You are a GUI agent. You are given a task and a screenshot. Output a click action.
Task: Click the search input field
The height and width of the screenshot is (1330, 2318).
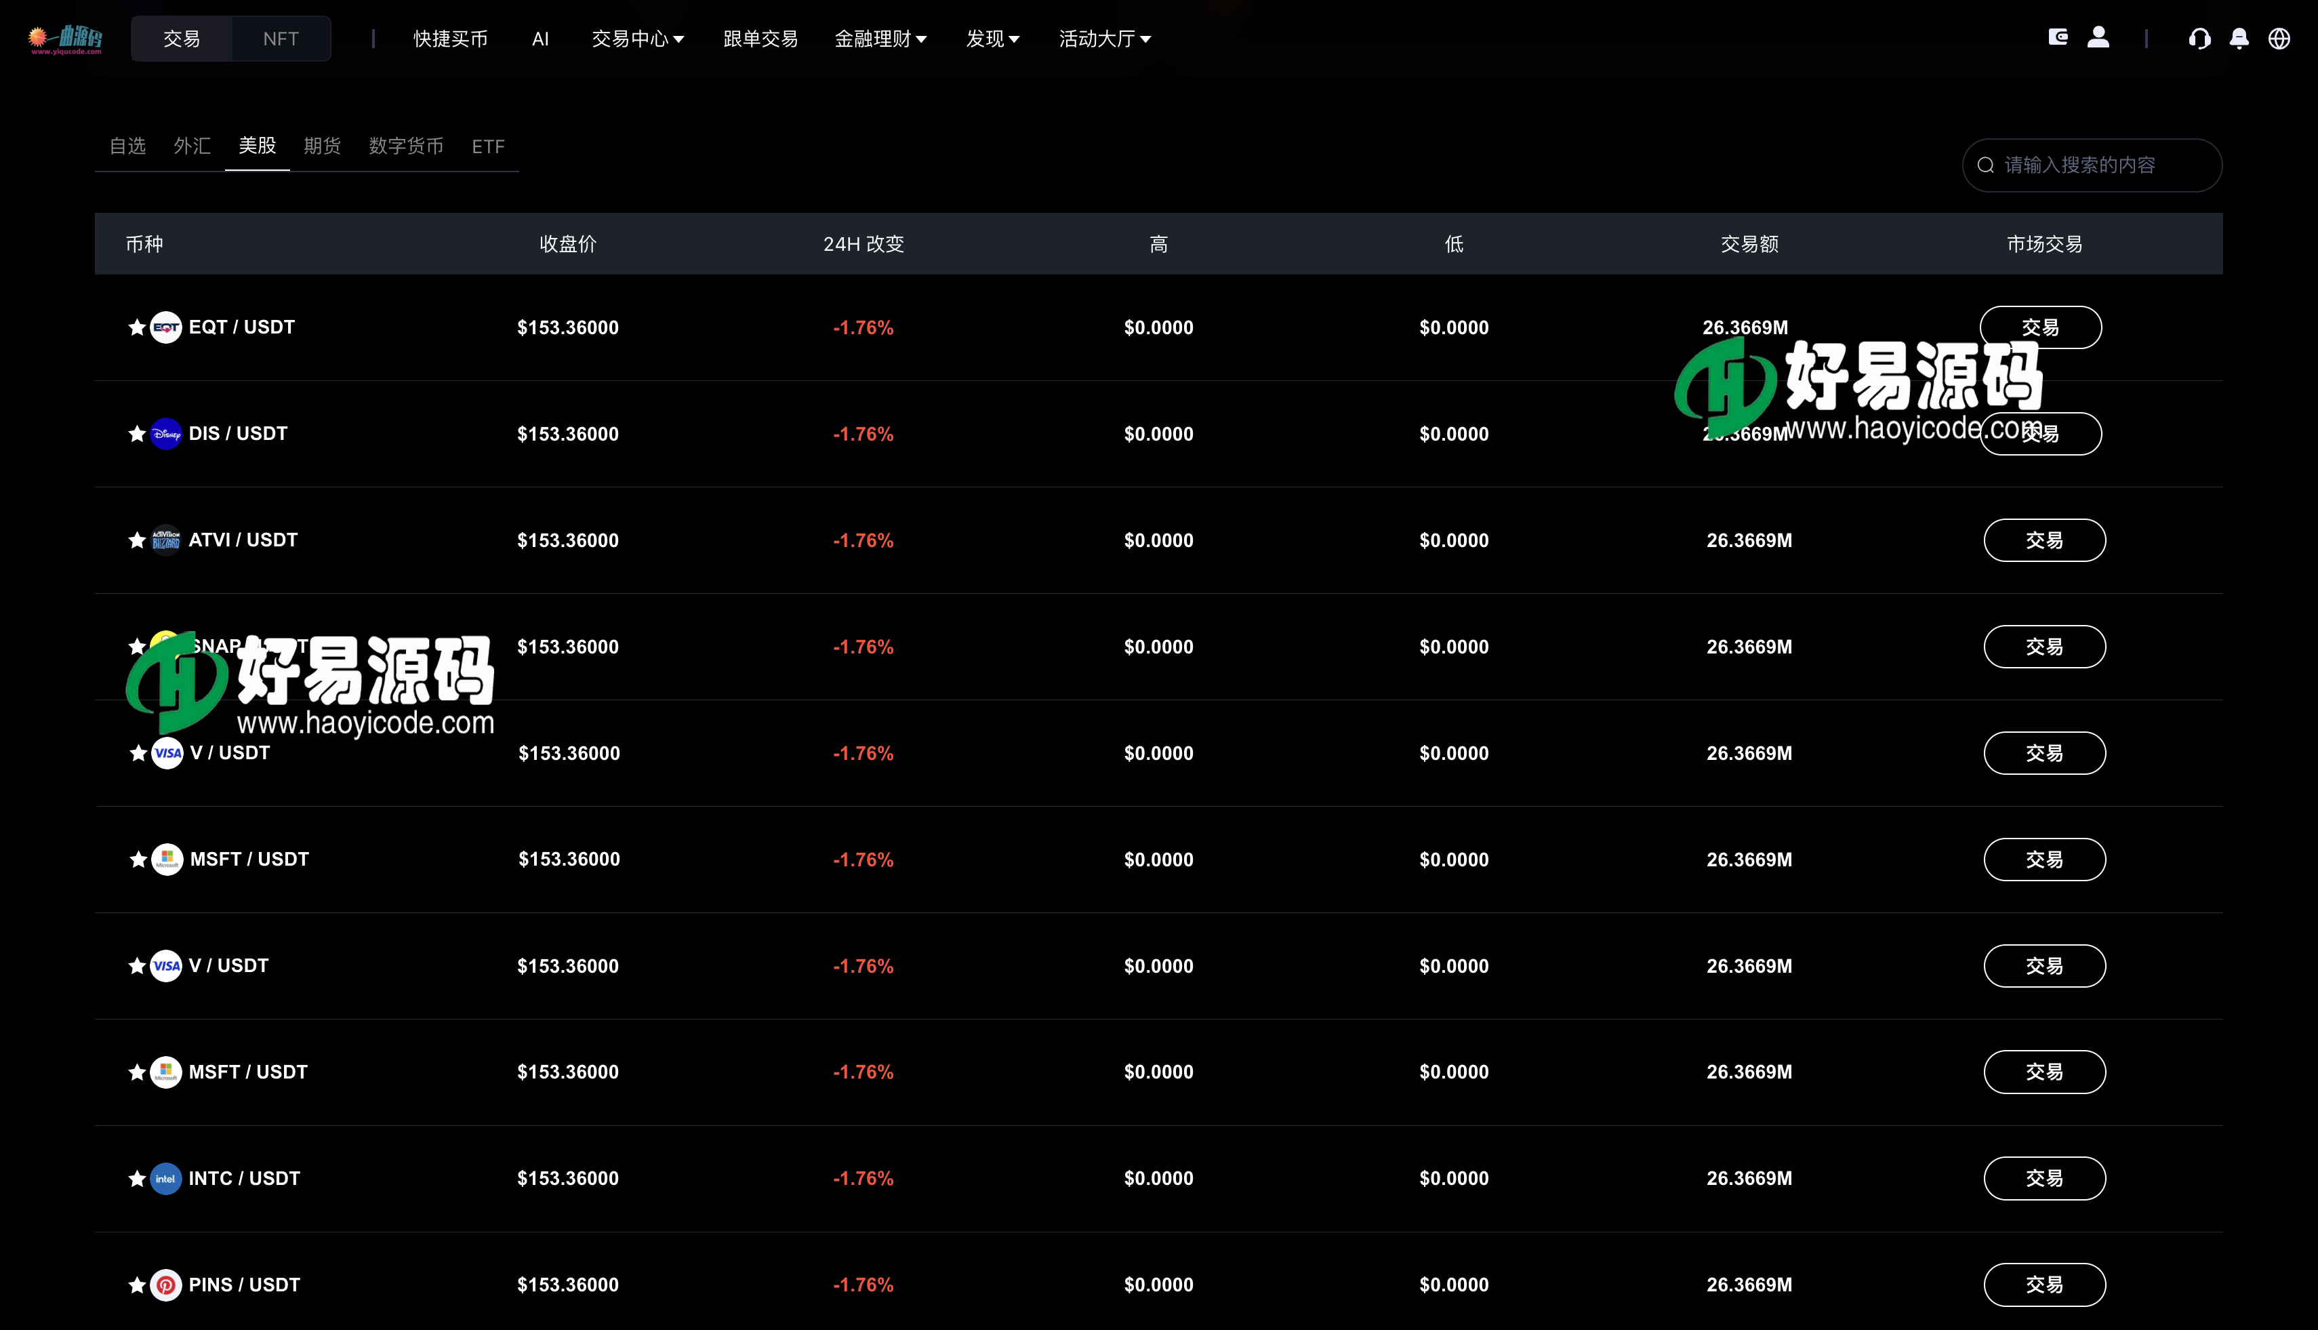coord(2100,165)
